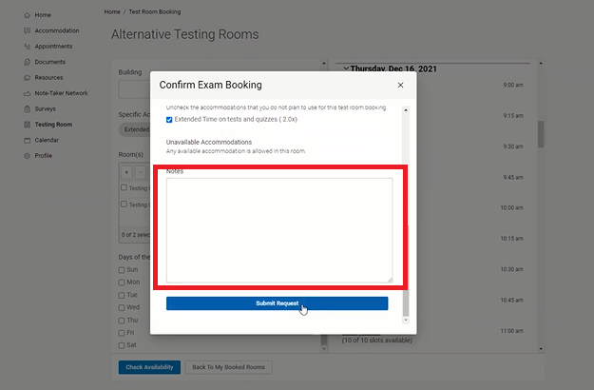Click the Profile gear icon
The height and width of the screenshot is (390, 594).
click(27, 155)
